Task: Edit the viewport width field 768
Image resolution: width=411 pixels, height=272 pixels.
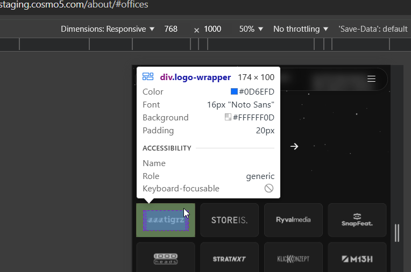Action: [x=171, y=29]
